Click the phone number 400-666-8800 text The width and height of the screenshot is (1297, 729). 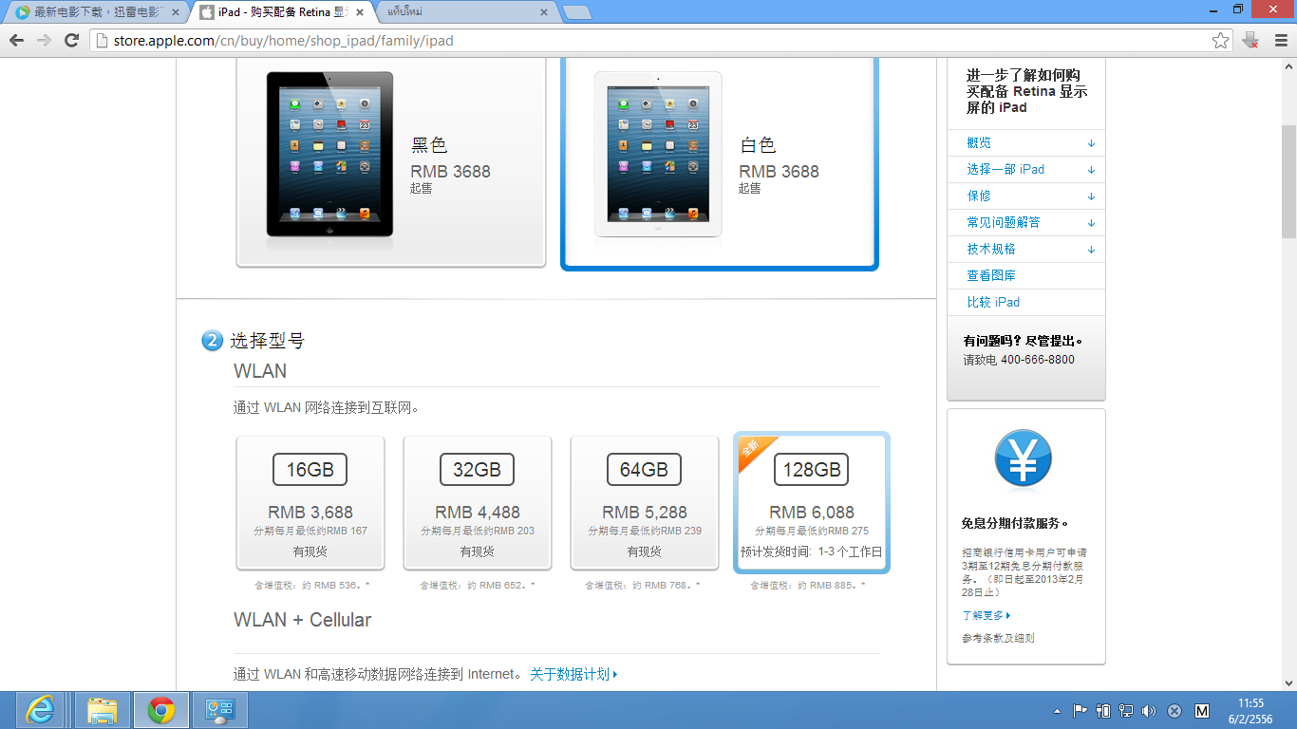(x=1038, y=360)
